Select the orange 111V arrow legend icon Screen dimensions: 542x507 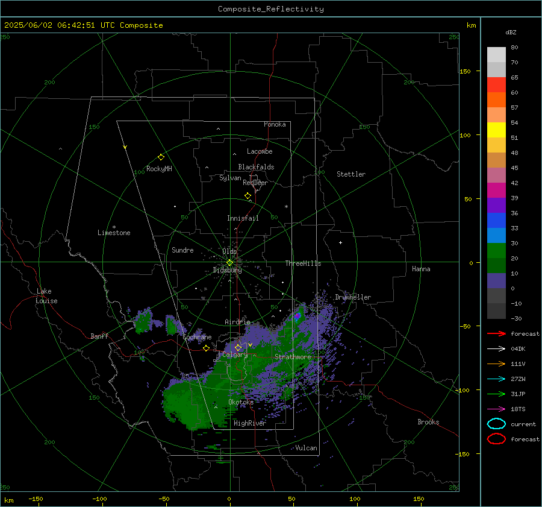[x=496, y=364]
